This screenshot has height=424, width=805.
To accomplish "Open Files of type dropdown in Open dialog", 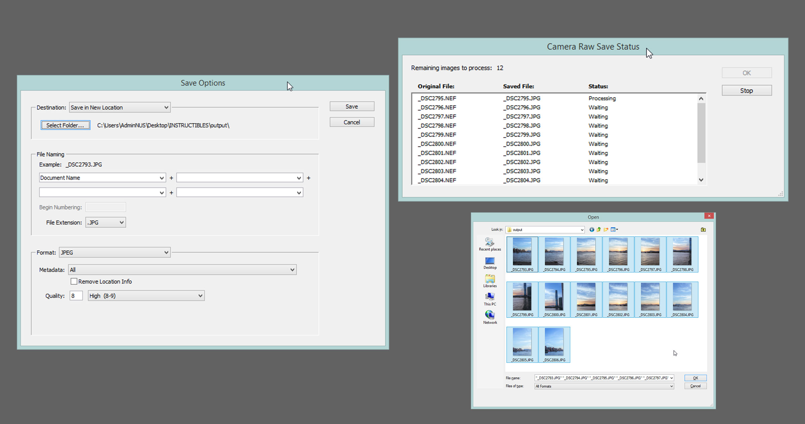I will (604, 386).
